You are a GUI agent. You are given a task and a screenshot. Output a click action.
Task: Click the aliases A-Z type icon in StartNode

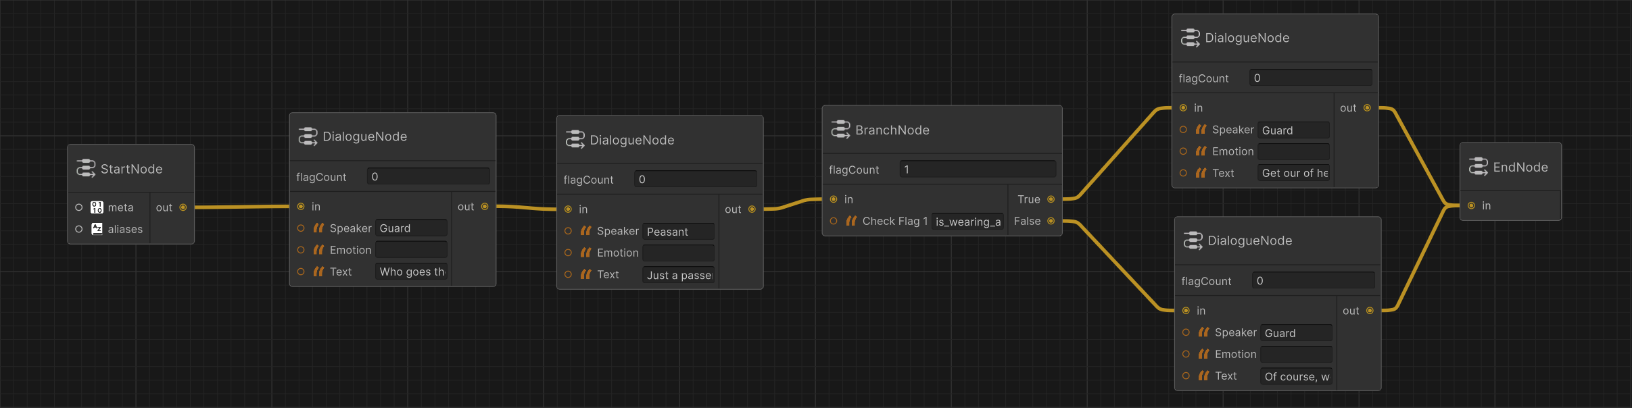tap(97, 229)
